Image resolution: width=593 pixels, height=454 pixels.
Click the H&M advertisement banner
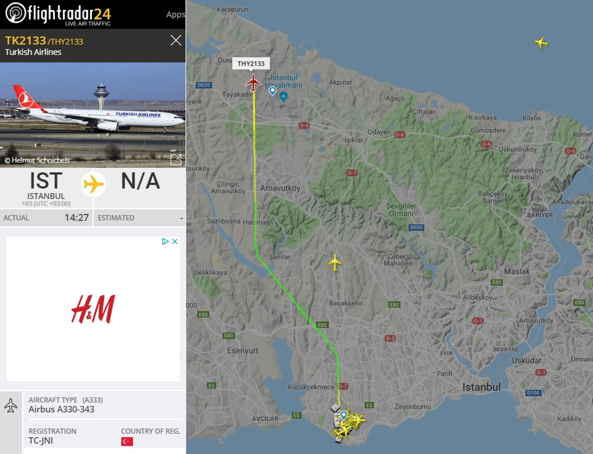point(93,309)
